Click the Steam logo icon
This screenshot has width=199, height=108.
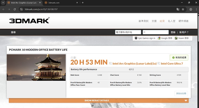tap(176, 38)
